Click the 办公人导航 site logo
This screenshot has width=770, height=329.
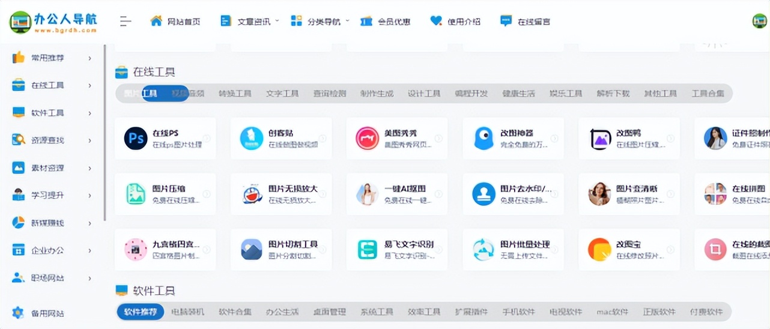[x=53, y=22]
